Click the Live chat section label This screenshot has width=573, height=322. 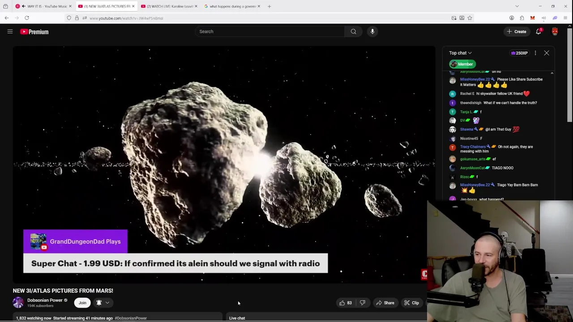[x=237, y=318]
